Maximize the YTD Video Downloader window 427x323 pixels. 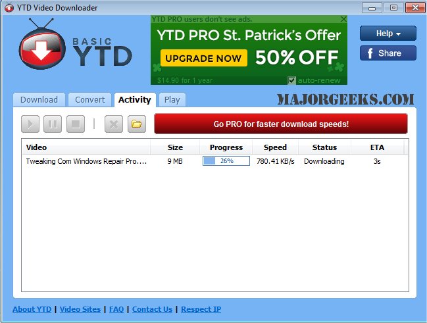[x=393, y=8]
